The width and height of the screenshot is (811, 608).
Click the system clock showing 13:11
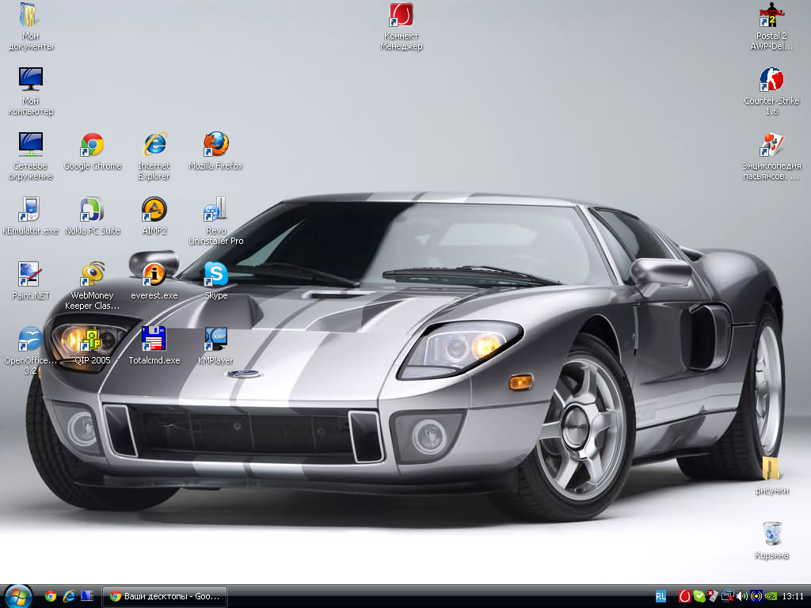click(793, 596)
